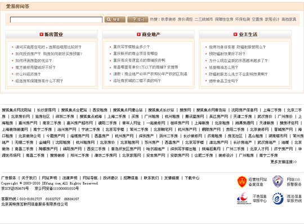Select hot search term 空置房
Screen dimensions: 304x224
click(x=257, y=19)
